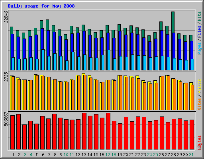Click day label 6 on the x-axis
The width and height of the screenshot is (204, 159).
tap(43, 155)
